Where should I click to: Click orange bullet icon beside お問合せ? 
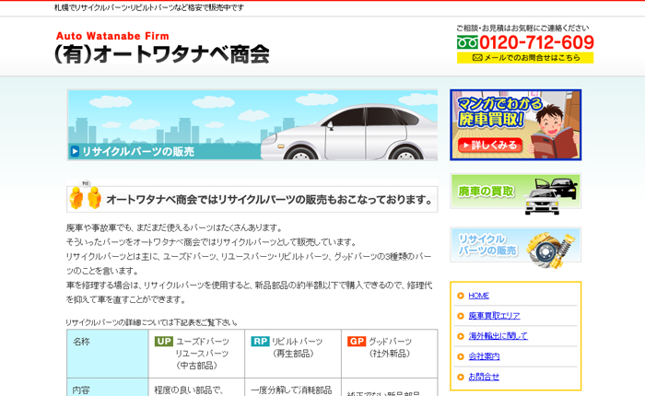tap(461, 377)
